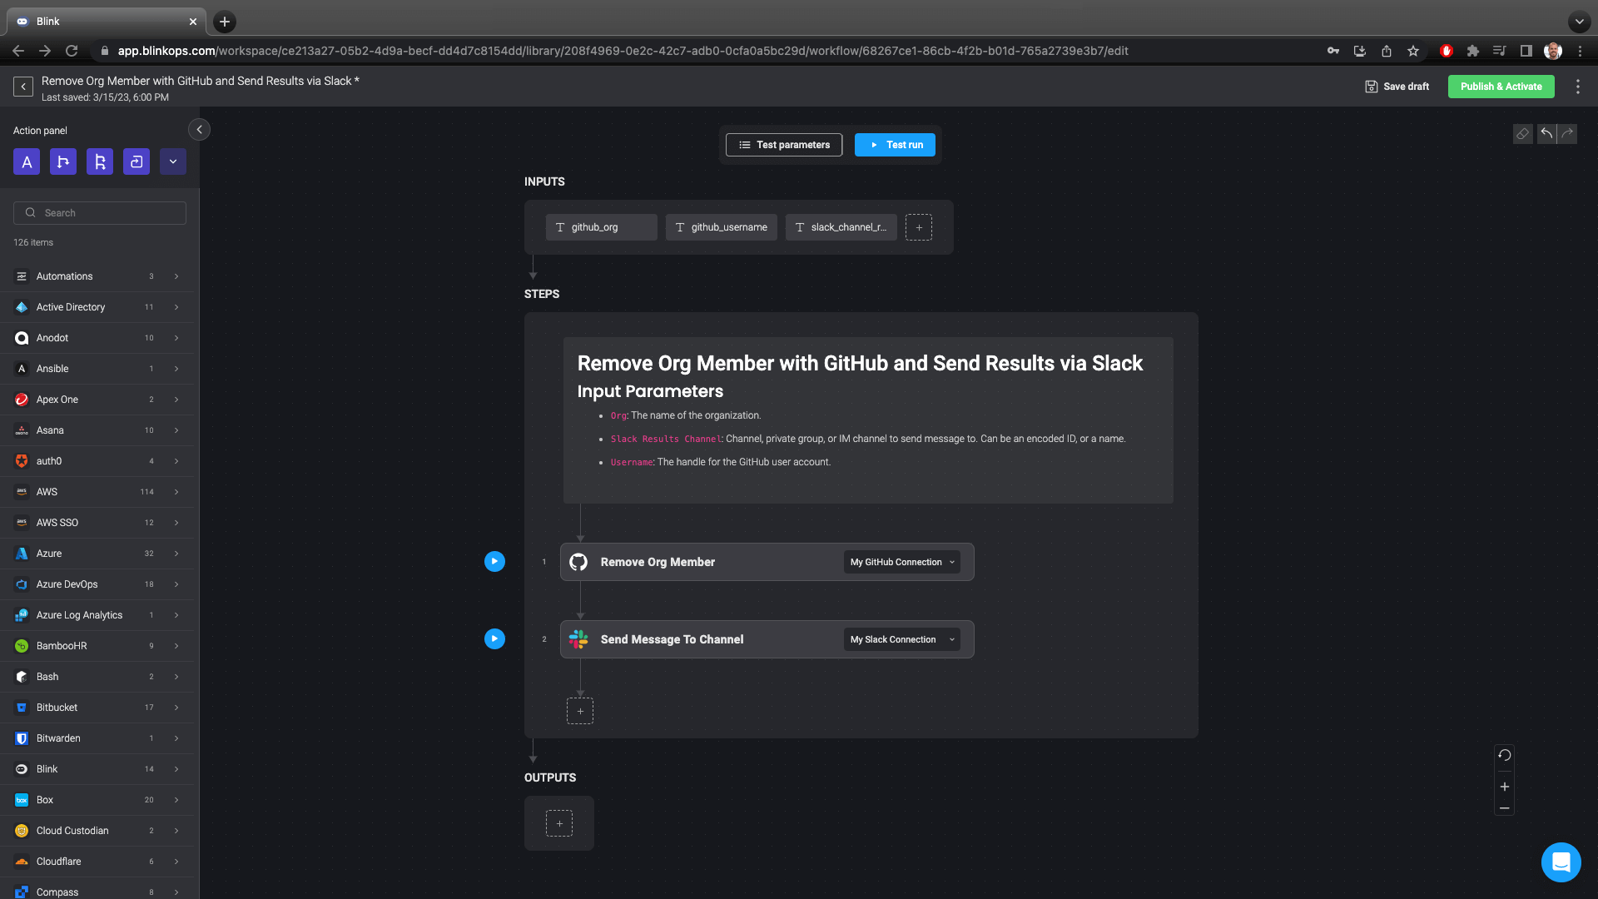Screen dimensions: 1598x899
Task: Select the third purple flow-control icon in Action panel
Action: 100,161
